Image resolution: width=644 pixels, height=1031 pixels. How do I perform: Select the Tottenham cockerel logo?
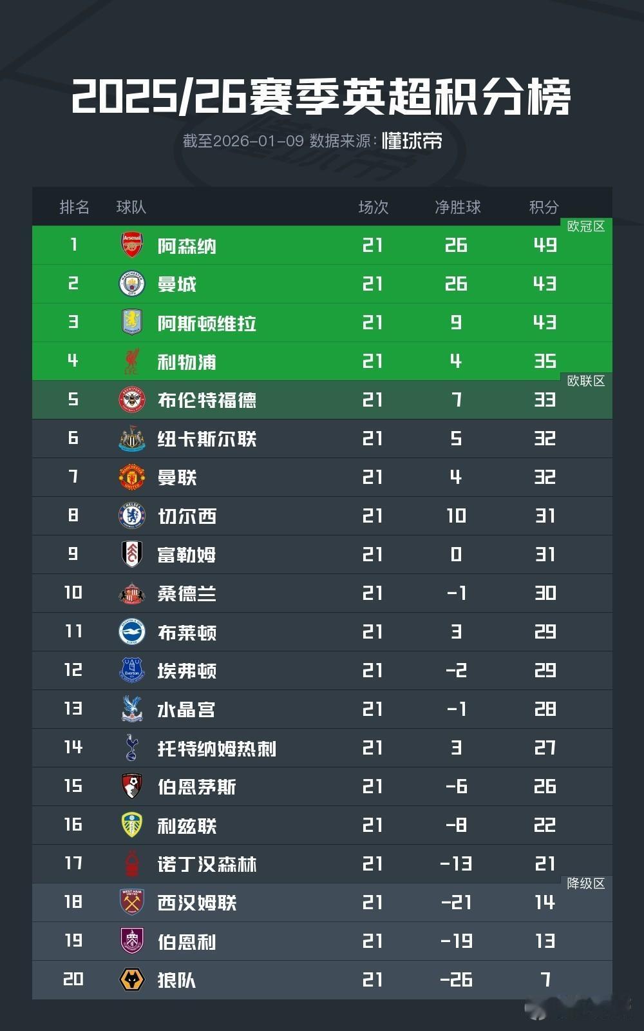coord(132,747)
